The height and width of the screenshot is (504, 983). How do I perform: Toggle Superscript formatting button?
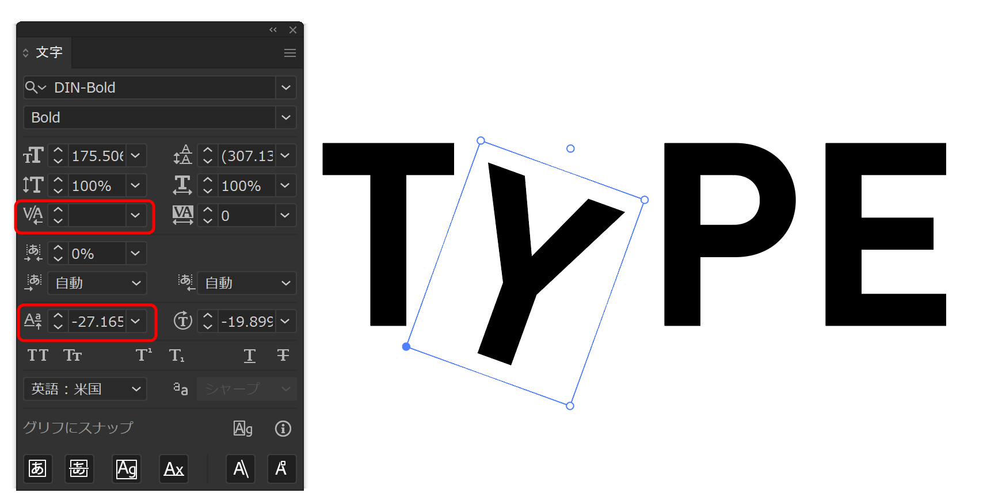(144, 355)
